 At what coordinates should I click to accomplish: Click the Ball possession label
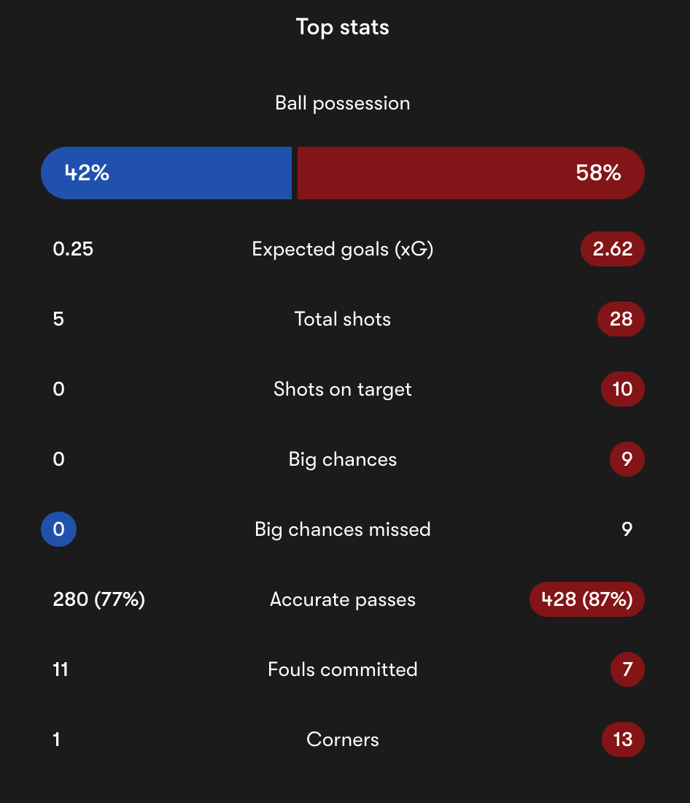click(x=342, y=104)
